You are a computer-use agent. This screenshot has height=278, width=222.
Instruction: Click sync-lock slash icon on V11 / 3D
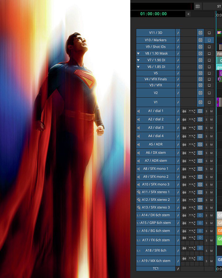(x=178, y=33)
